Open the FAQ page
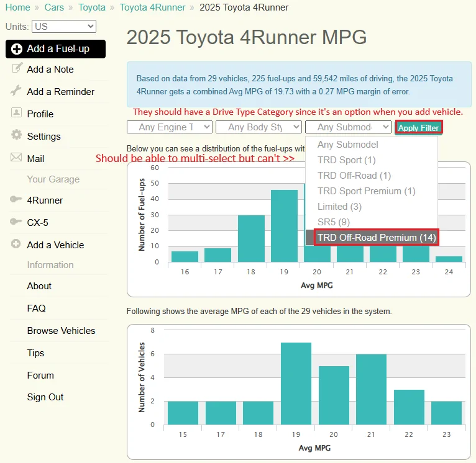 [x=36, y=308]
